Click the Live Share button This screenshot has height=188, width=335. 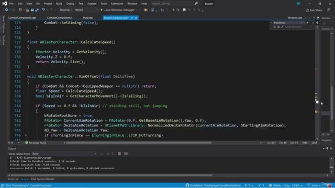(314, 10)
